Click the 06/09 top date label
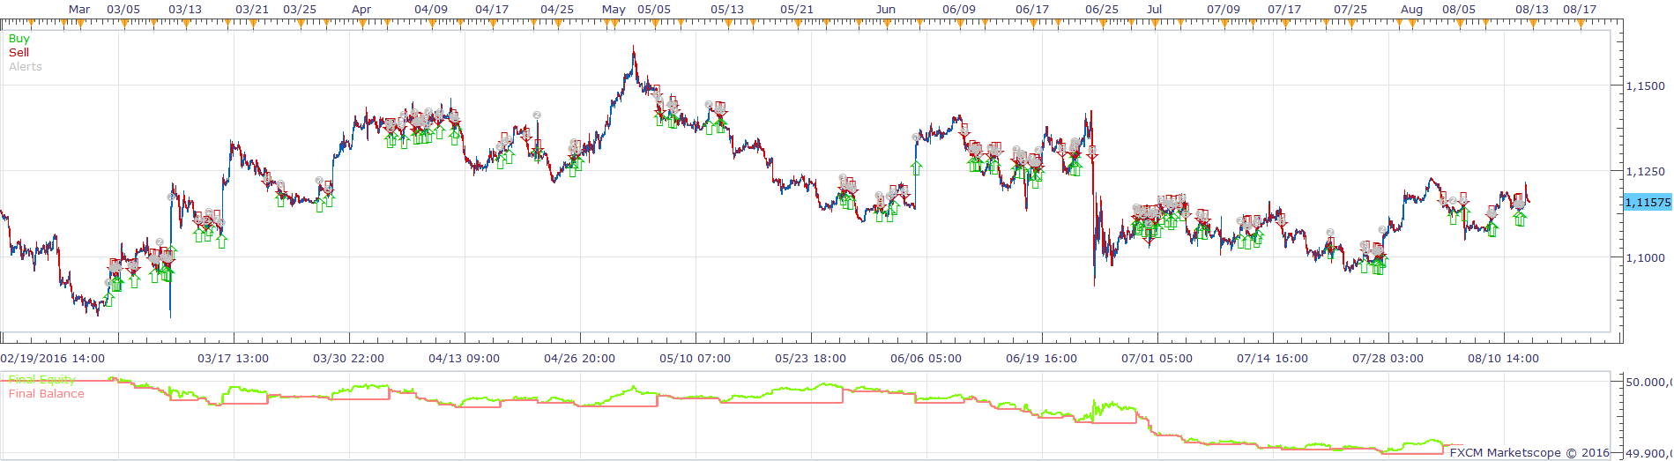 pyautogui.click(x=959, y=10)
